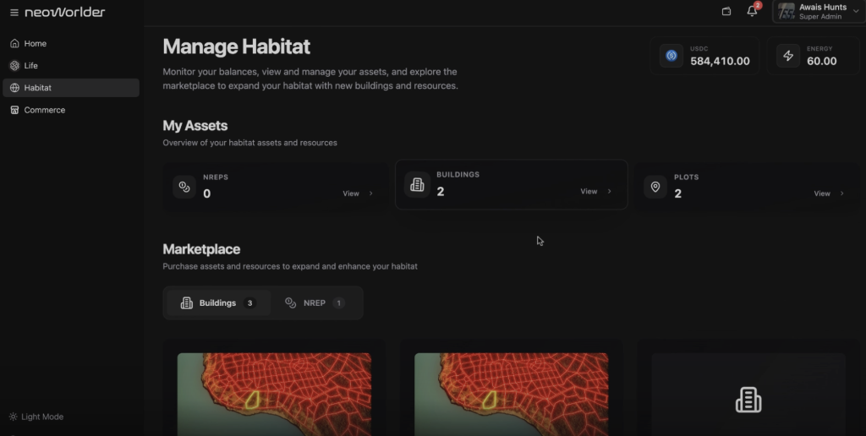This screenshot has width=866, height=436.
Task: Click the NREPS coins icon
Action: pos(184,187)
